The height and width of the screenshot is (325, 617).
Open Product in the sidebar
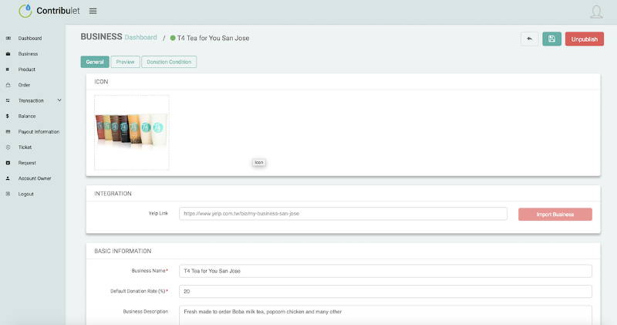click(27, 69)
